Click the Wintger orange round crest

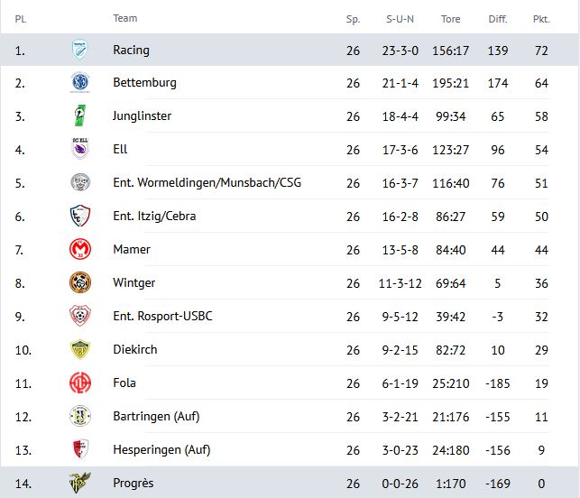pos(80,282)
